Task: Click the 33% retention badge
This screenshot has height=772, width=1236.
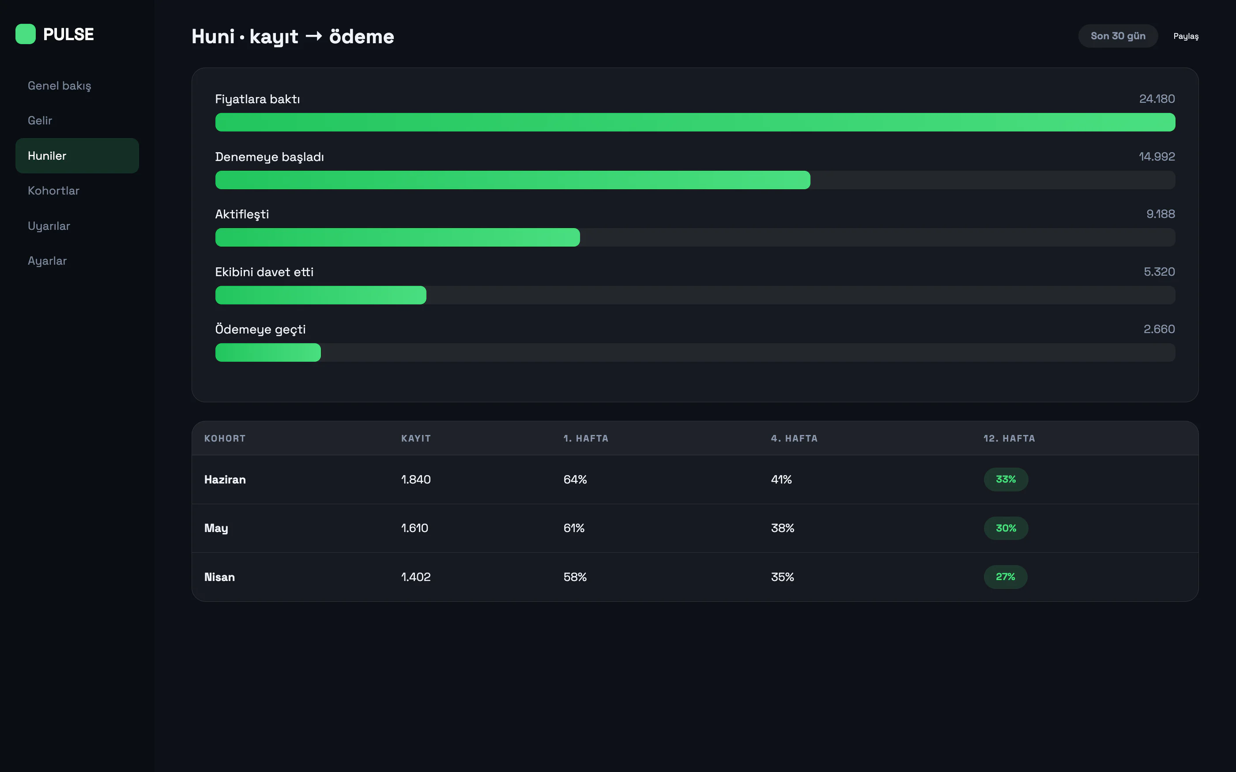Action: click(x=1006, y=480)
